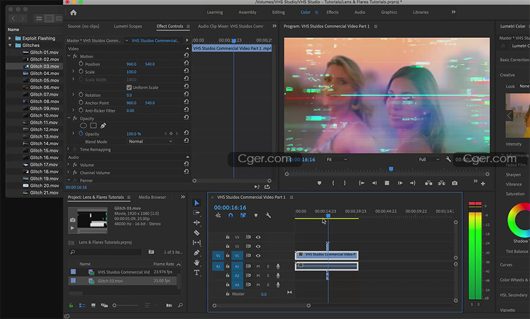Switch to the Graphics workspace

pyautogui.click(x=389, y=12)
